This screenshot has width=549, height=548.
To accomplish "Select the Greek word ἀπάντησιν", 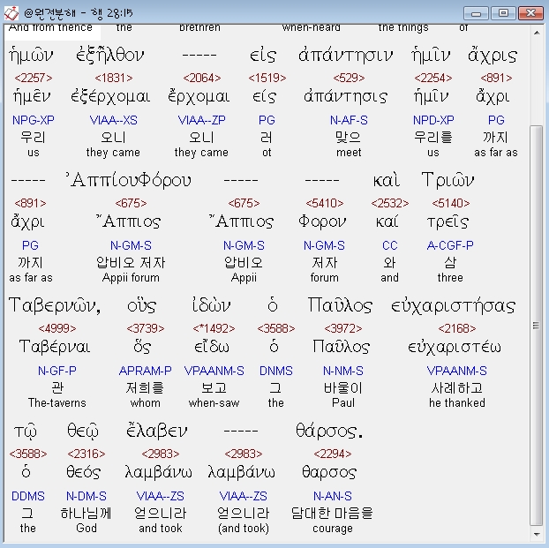I will [346, 56].
